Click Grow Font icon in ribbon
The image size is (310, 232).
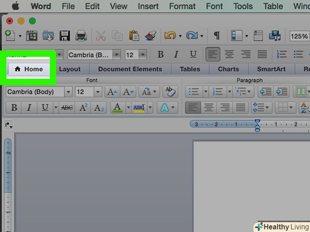click(112, 92)
